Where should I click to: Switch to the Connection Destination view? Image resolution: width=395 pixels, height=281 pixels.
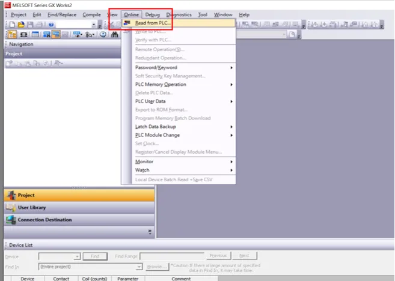click(x=79, y=220)
